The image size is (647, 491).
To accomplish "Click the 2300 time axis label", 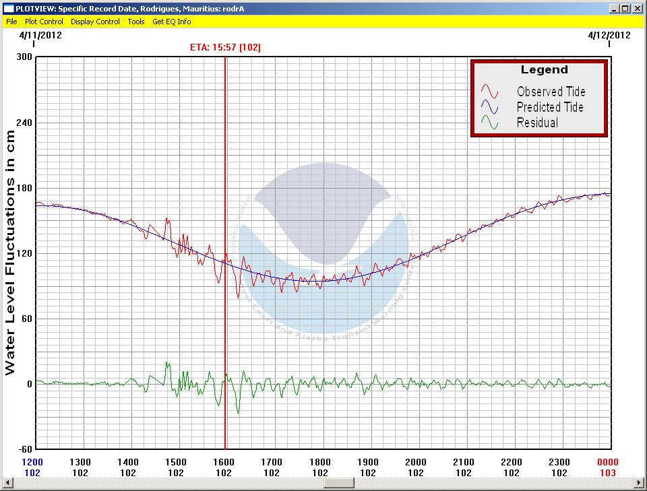I will 559,462.
